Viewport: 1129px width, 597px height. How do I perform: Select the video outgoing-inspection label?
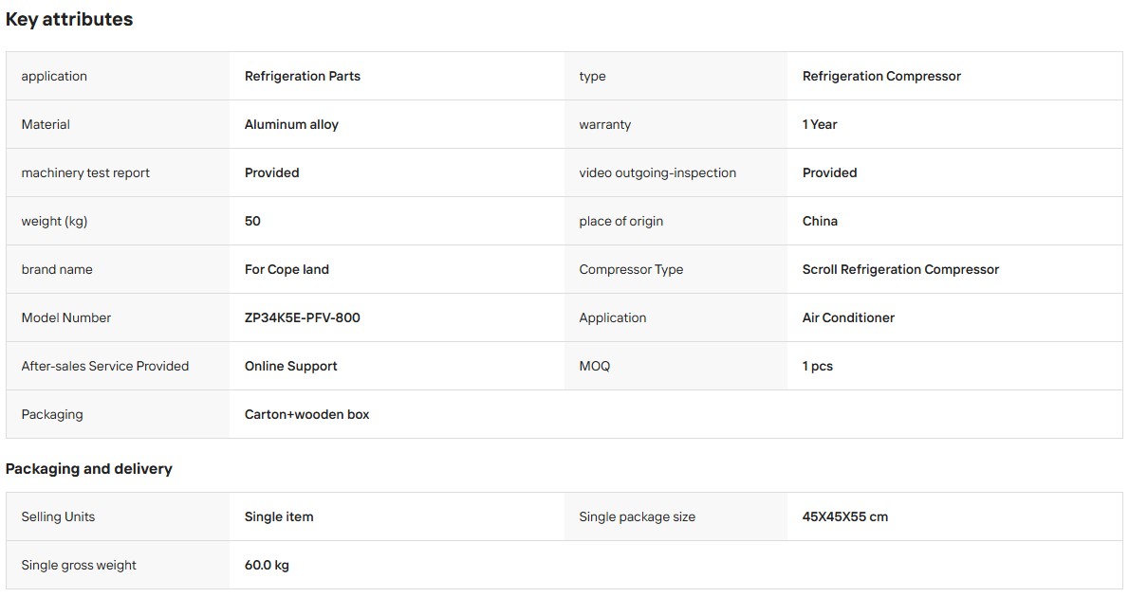pyautogui.click(x=657, y=172)
